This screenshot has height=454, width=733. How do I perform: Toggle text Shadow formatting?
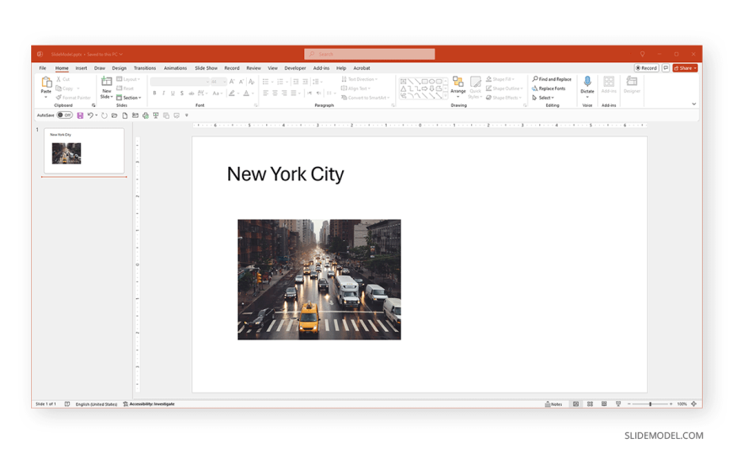coord(182,93)
